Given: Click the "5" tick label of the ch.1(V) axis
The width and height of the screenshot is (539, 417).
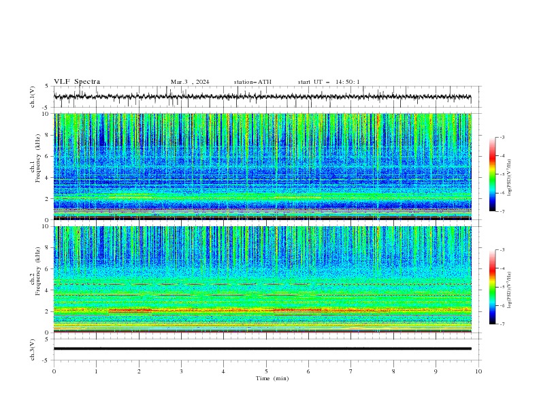Looking at the screenshot, I should click(x=47, y=87).
